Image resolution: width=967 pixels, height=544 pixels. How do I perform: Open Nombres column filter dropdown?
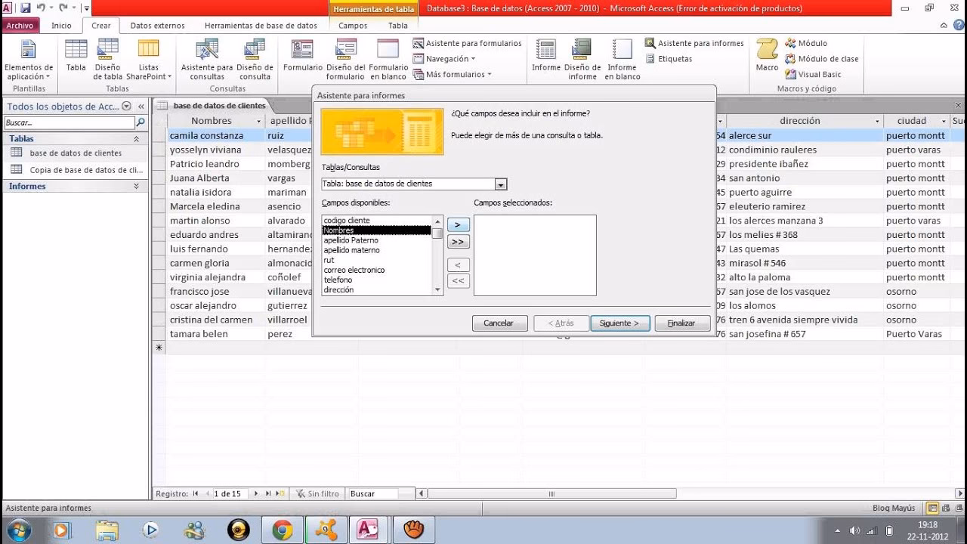[x=258, y=121]
